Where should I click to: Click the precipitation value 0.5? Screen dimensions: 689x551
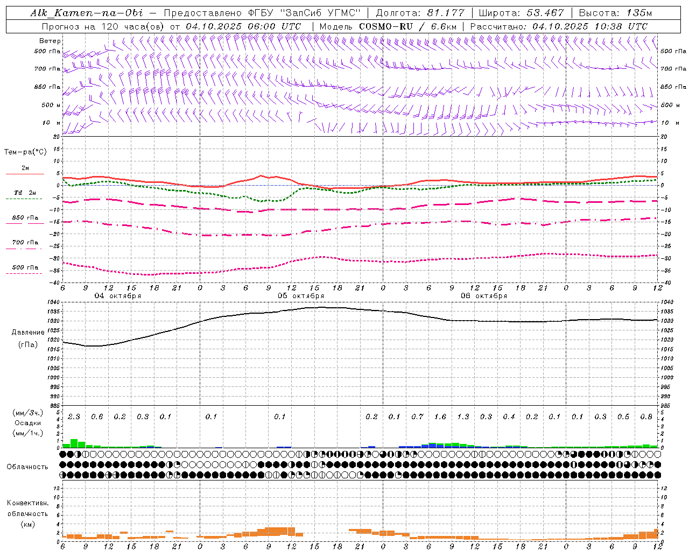tap(623, 417)
